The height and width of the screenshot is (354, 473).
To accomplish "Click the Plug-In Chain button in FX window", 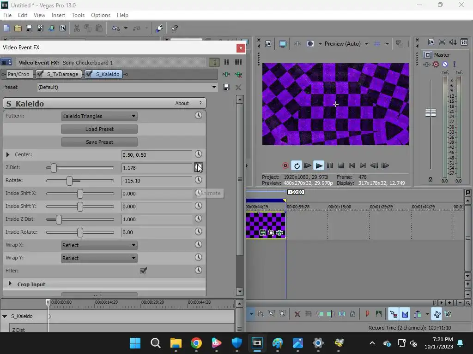I will click(226, 74).
